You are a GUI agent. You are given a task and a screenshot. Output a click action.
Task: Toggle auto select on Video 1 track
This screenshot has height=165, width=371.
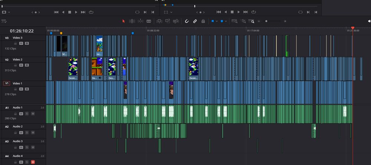(21, 89)
